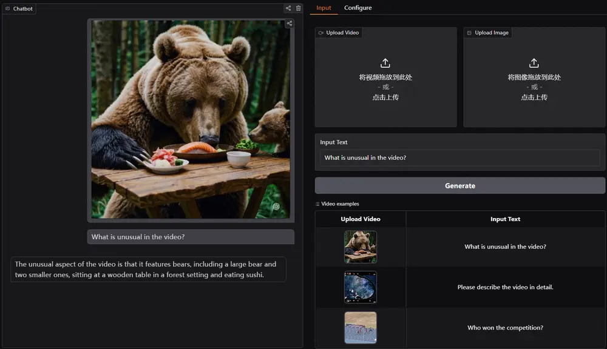This screenshot has width=607, height=349.
Task: Click the list icon beside Video examples
Action: point(317,204)
